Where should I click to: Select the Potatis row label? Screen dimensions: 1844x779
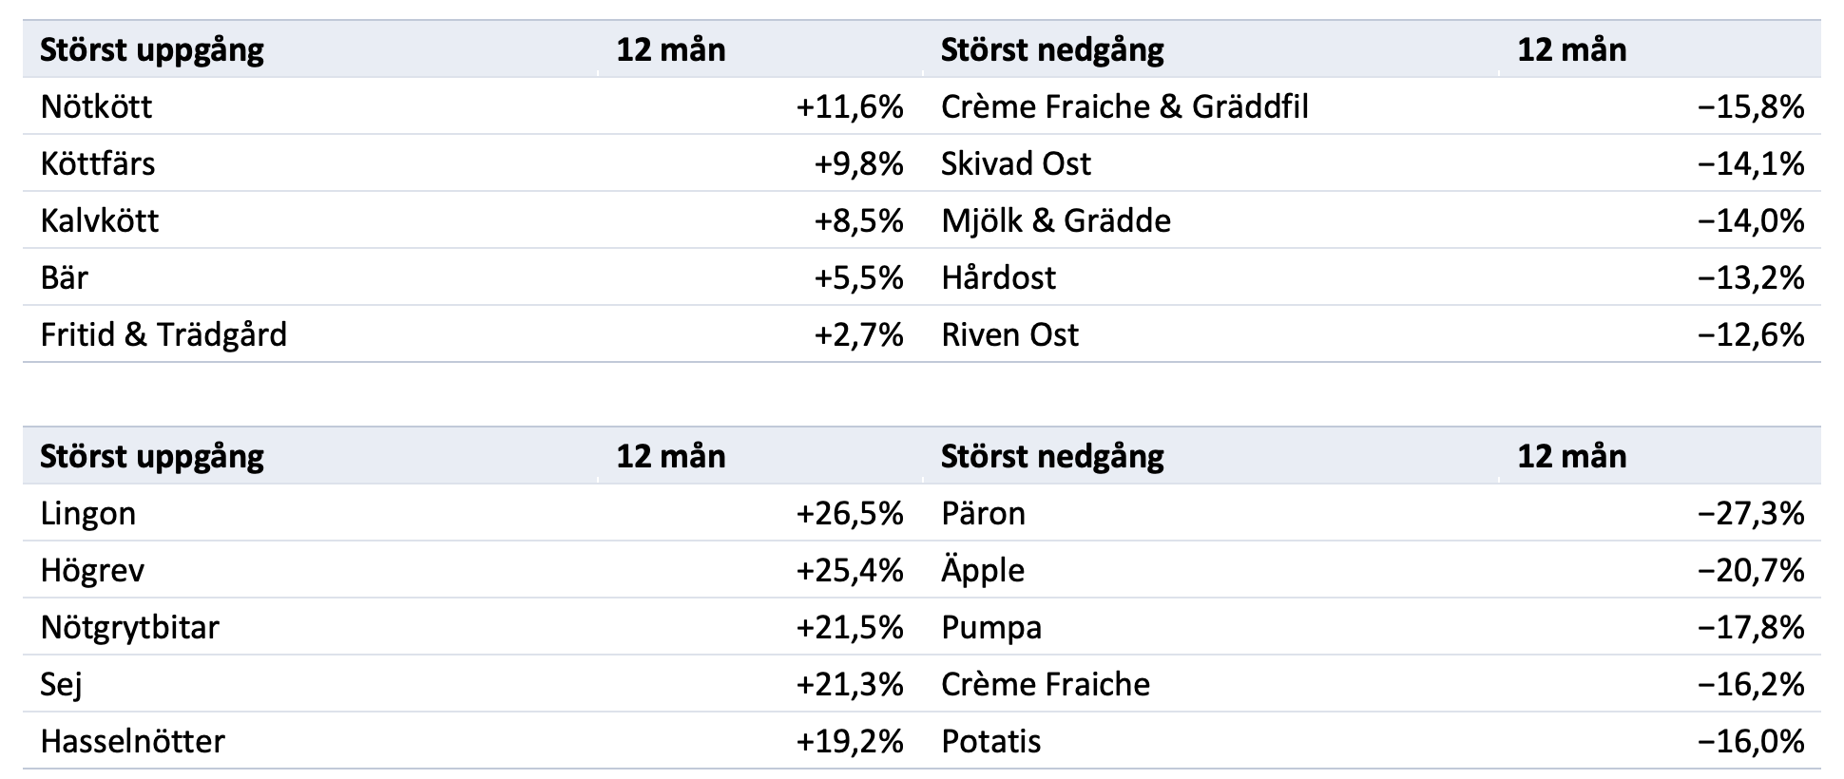[x=990, y=741]
